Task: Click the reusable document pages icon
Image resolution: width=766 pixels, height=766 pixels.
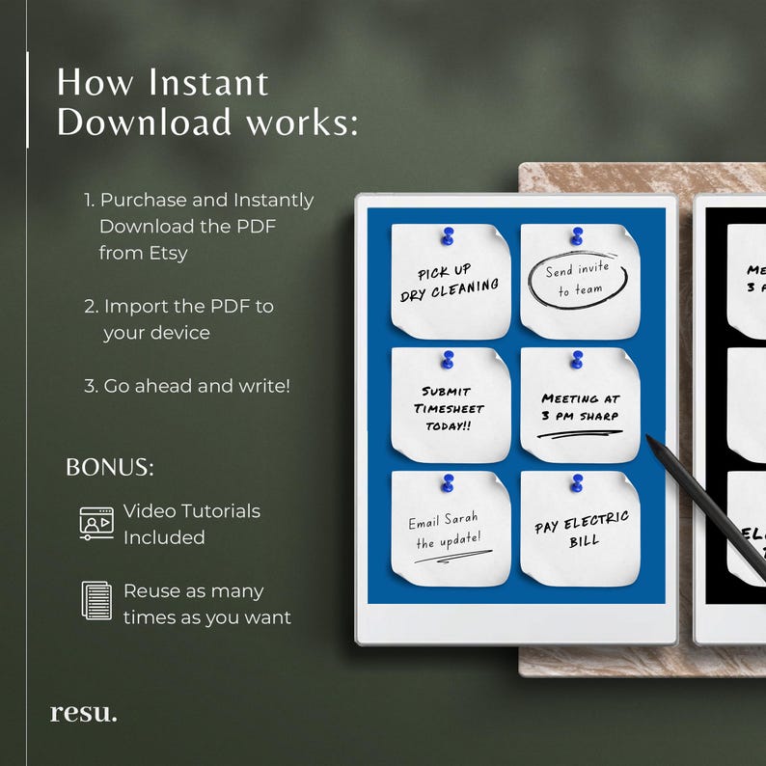Action: tap(96, 600)
